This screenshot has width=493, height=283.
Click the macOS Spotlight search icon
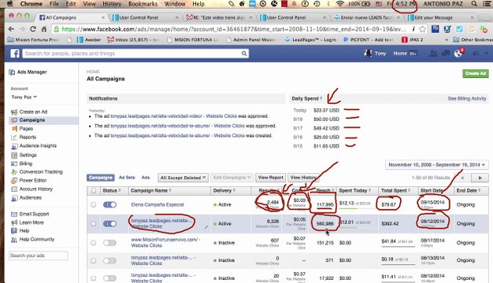pos(474,4)
